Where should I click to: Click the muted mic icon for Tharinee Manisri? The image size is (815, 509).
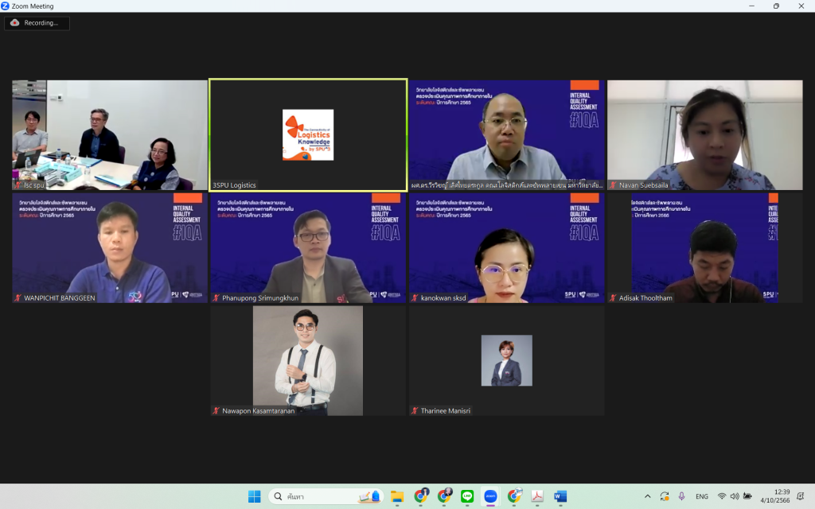pyautogui.click(x=415, y=410)
